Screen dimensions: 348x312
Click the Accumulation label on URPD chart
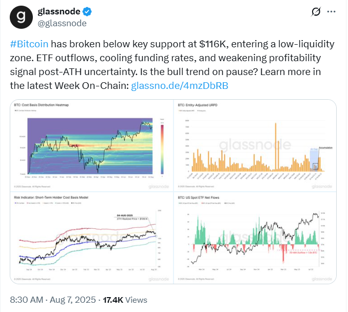coord(325,148)
